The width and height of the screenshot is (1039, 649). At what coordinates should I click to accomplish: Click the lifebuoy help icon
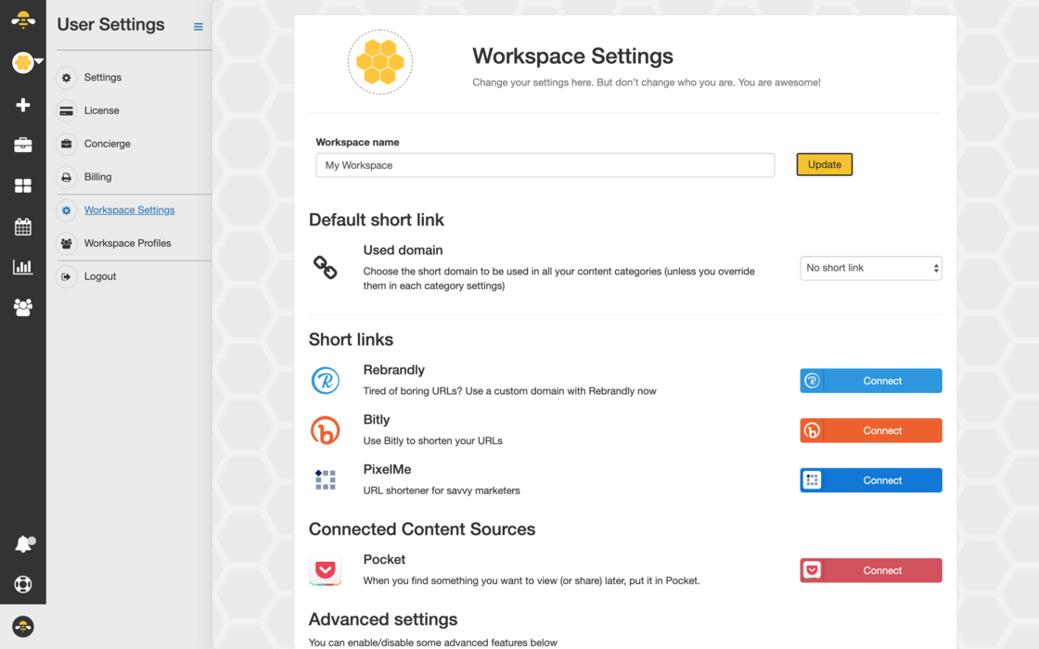pyautogui.click(x=23, y=584)
